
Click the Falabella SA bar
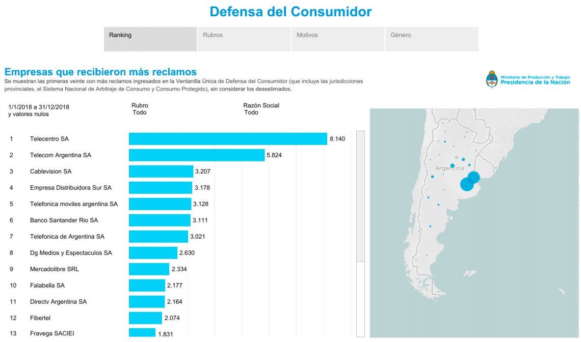tap(147, 286)
